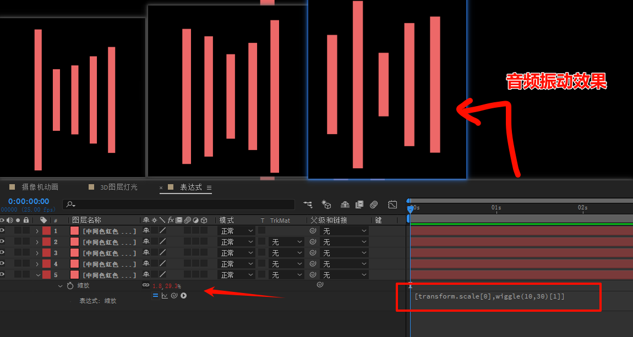This screenshot has width=633, height=337.
Task: Click the property pick whip on 缩放 row
Action: [x=320, y=285]
